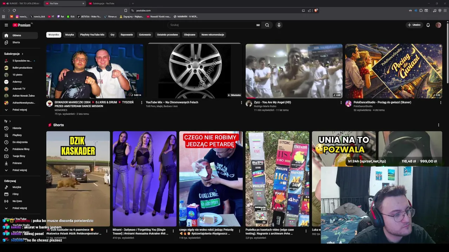Open the on-screen keyboard in search box
This screenshot has height=252, width=449.
(x=258, y=25)
